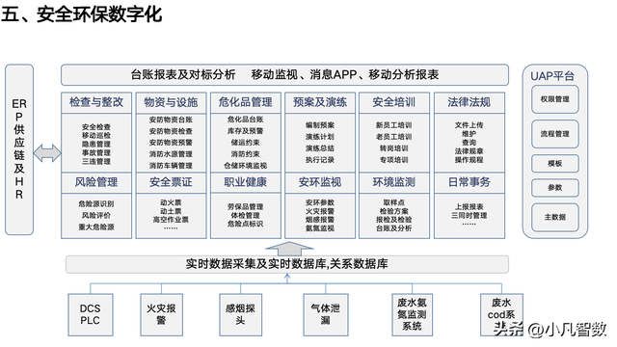Select the 感烟探头 source box
Viewport: 617px width, 347px height.
tap(240, 315)
